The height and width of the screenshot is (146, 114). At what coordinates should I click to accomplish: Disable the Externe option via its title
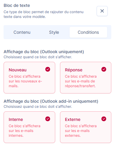(x=73, y=119)
